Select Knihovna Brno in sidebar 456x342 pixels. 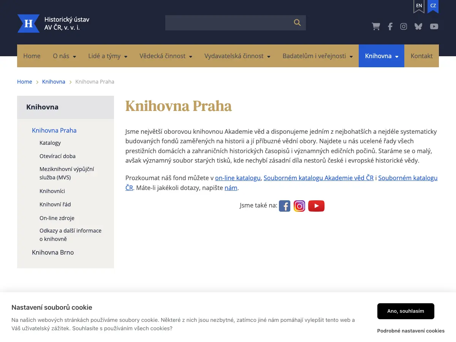(53, 252)
